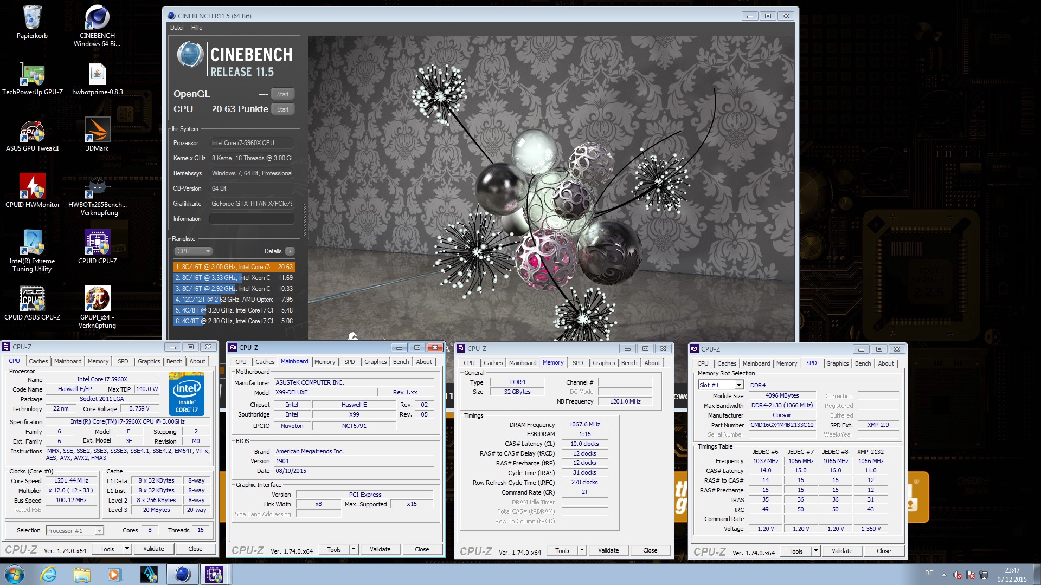Click Prozessor field Intel Core i7-5960X

pos(252,143)
